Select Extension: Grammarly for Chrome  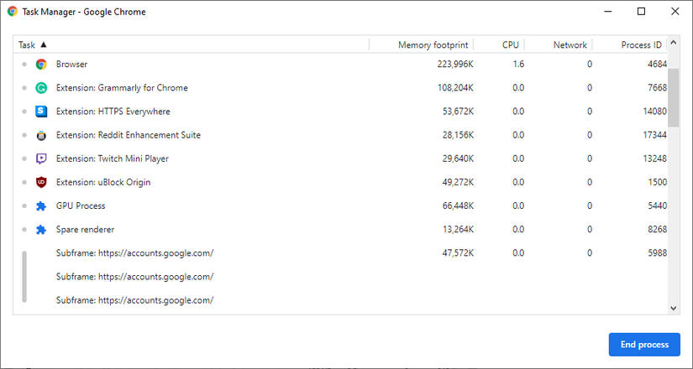pos(340,88)
